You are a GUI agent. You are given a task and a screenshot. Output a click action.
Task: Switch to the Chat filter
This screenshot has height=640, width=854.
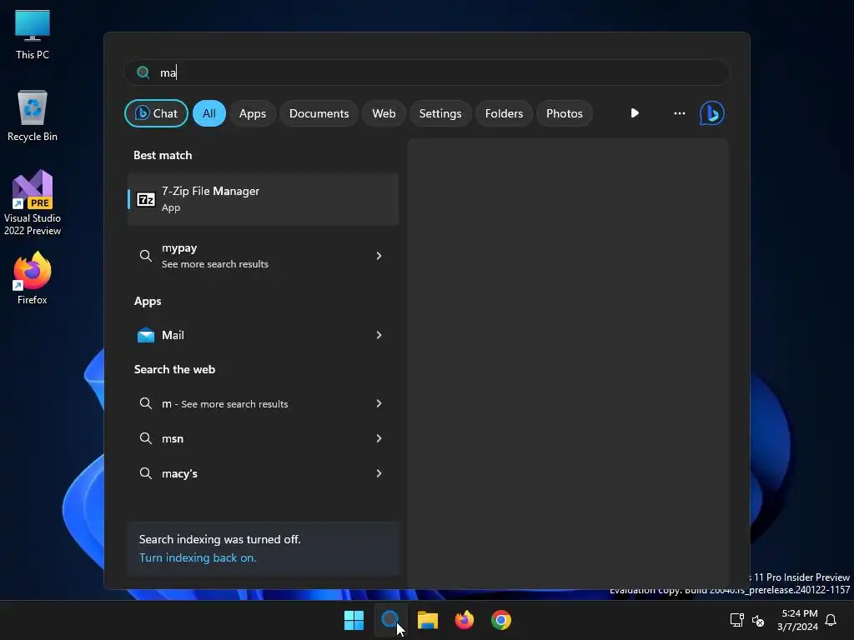[156, 113]
